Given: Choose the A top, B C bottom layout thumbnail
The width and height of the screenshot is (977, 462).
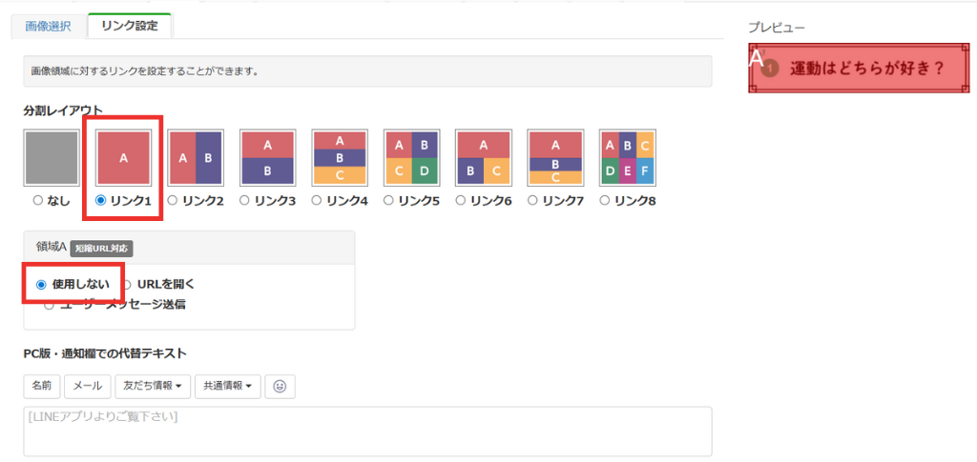Looking at the screenshot, I should point(483,157).
